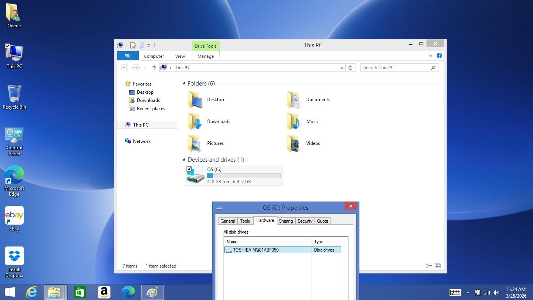Open Explorer Help via question mark icon
This screenshot has height=300, width=533.
click(x=439, y=56)
